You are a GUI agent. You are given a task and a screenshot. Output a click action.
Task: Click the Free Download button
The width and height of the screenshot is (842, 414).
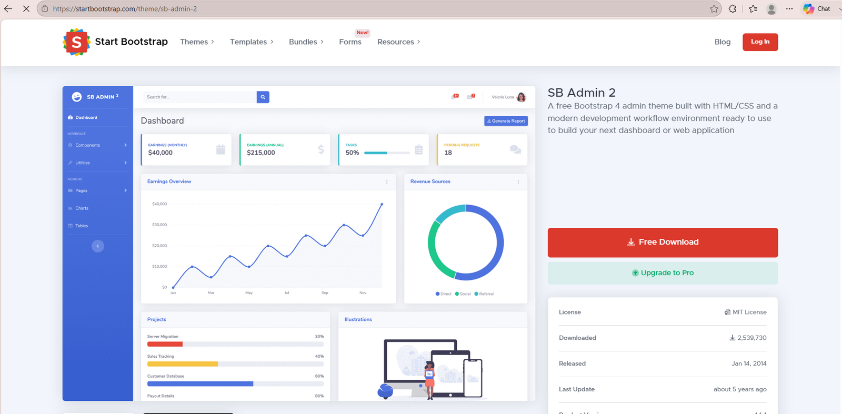pos(663,243)
